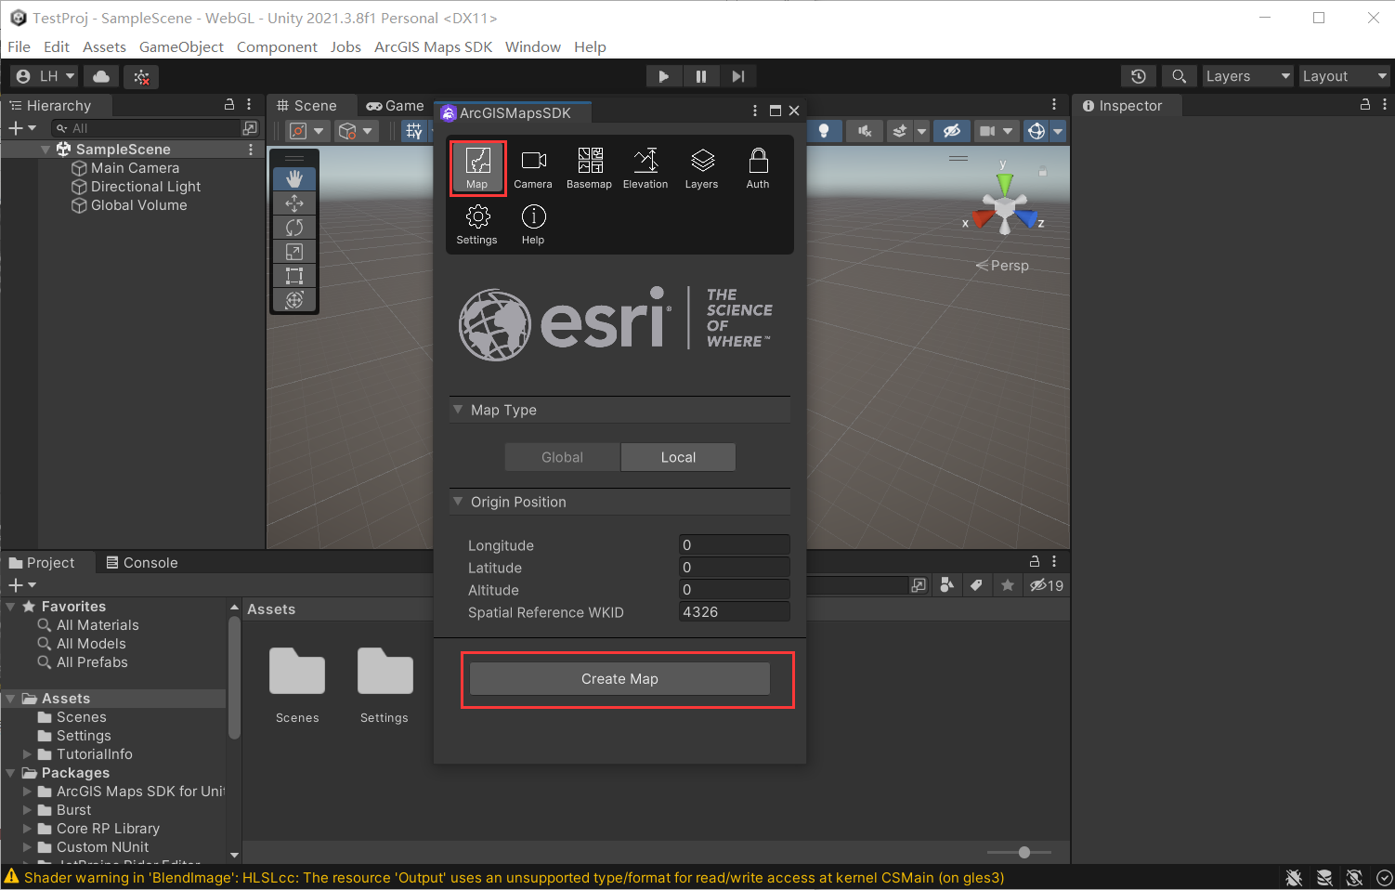Screen dimensions: 1395x890
Task: Open the Settings gear in ArcGISMapsSDK window
Action: [x=477, y=225]
